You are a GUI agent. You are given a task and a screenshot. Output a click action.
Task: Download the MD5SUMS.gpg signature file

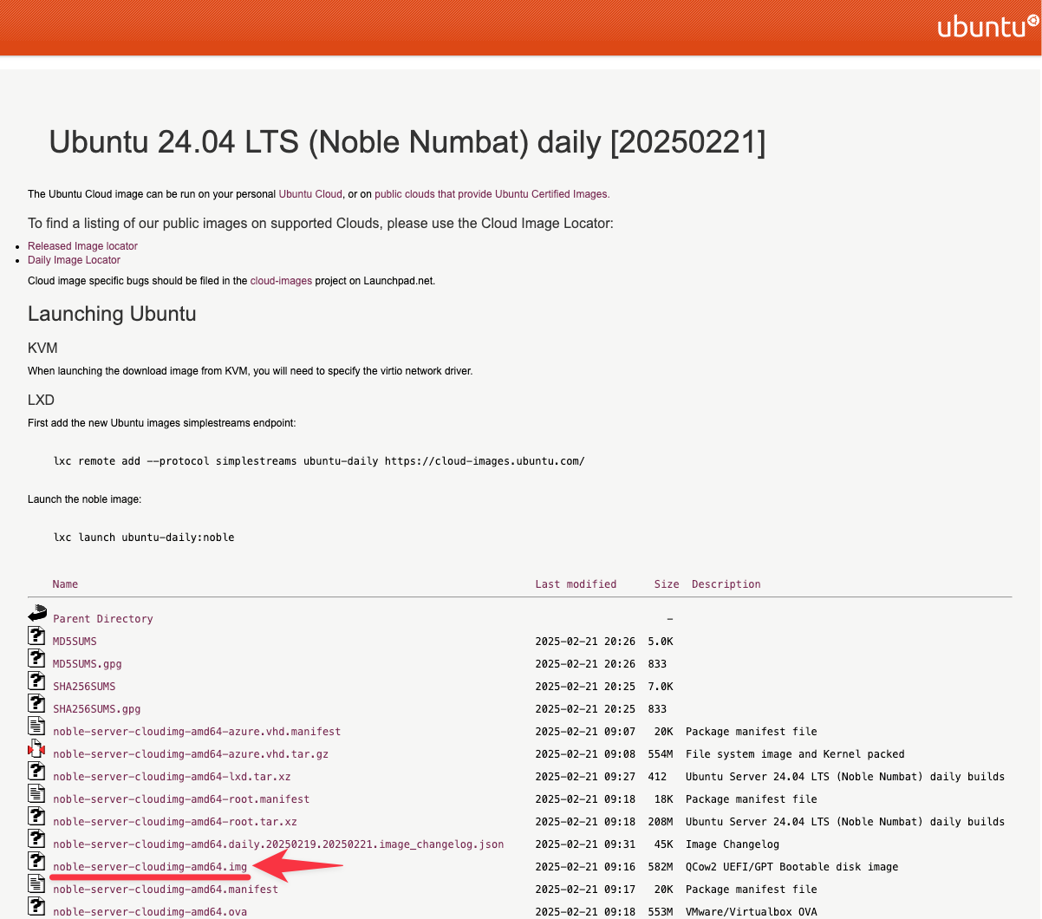88,664
